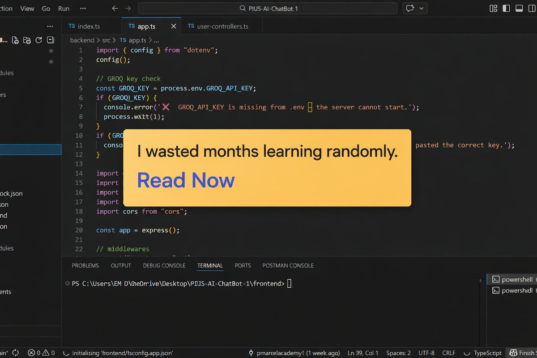Refresh the Explorer file tree

point(38,40)
